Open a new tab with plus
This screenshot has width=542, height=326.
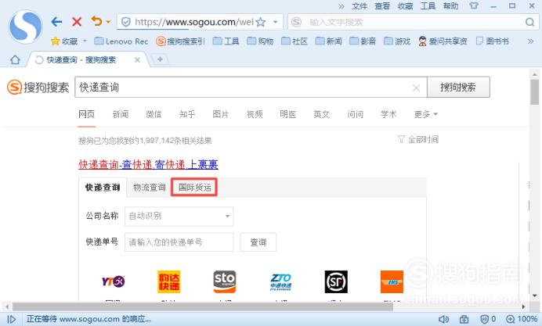click(160, 59)
